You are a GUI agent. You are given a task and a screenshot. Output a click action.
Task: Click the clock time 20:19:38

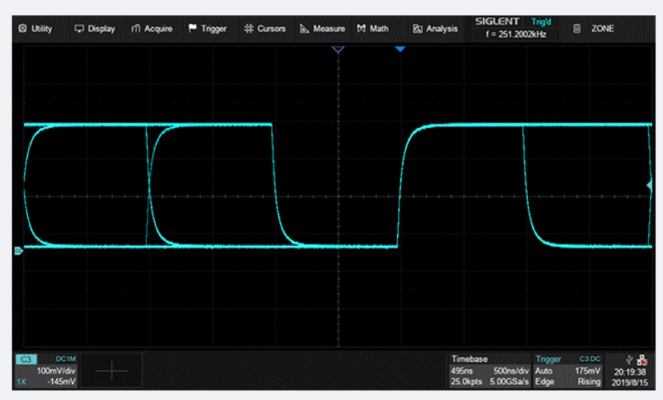(630, 372)
